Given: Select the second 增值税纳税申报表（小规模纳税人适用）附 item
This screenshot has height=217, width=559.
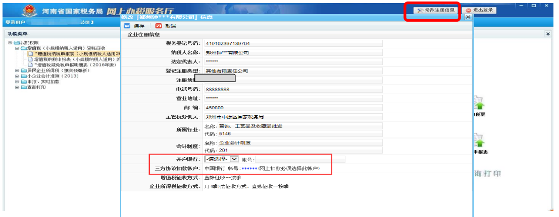Looking at the screenshot, I should pyautogui.click(x=77, y=59).
